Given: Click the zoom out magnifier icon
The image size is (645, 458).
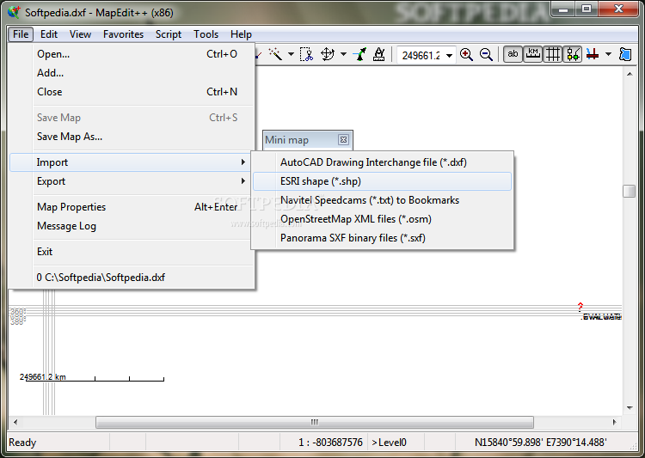Looking at the screenshot, I should pyautogui.click(x=486, y=54).
